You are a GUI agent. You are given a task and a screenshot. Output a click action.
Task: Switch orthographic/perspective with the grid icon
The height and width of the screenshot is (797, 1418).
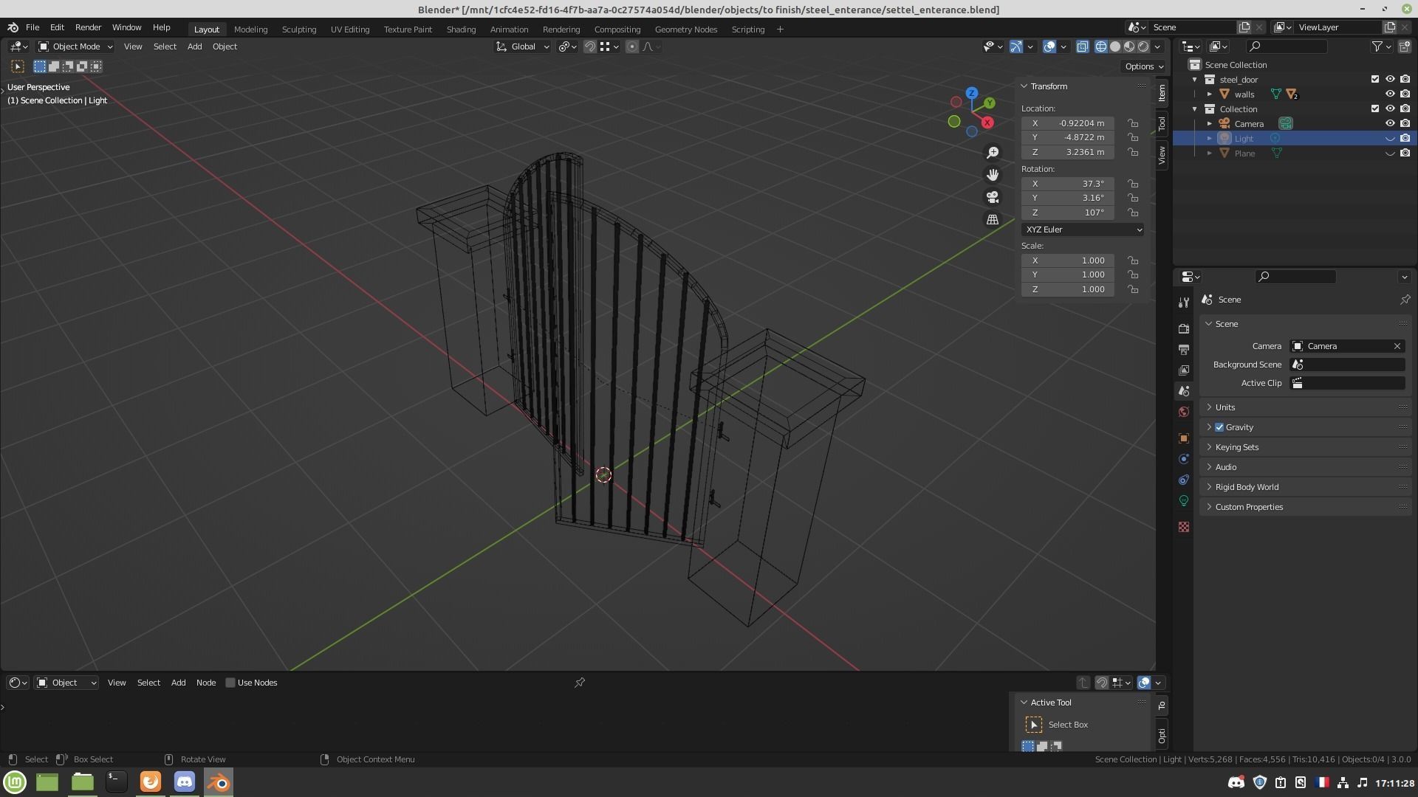tap(993, 220)
